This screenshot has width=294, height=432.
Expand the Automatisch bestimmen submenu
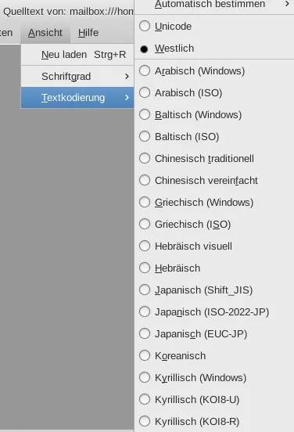tap(214, 5)
